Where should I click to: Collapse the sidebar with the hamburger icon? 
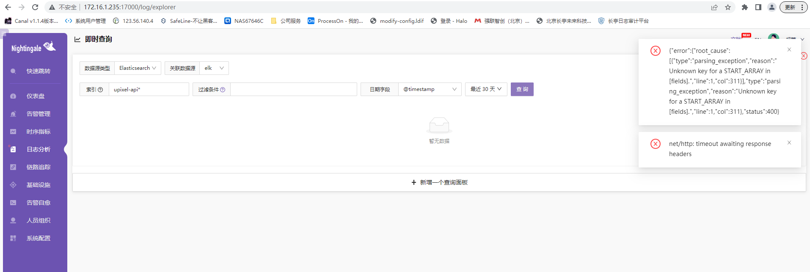tap(4, 34)
